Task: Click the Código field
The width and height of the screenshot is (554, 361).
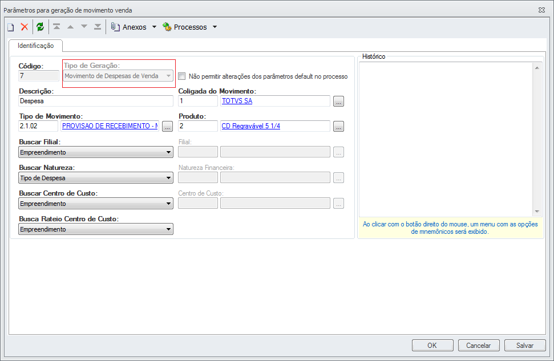Action: (38, 76)
